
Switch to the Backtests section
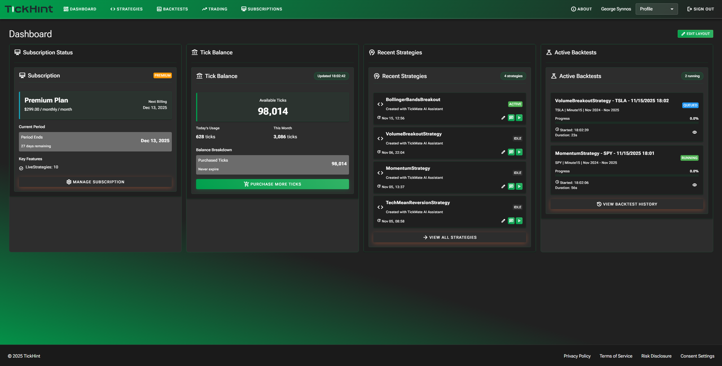pyautogui.click(x=172, y=9)
